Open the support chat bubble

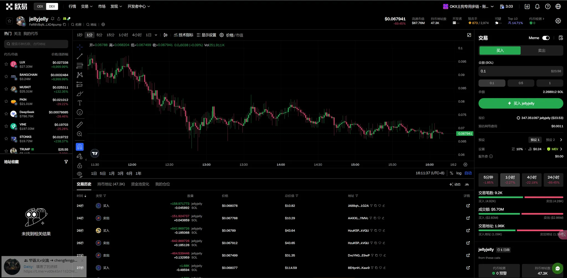[x=558, y=268]
